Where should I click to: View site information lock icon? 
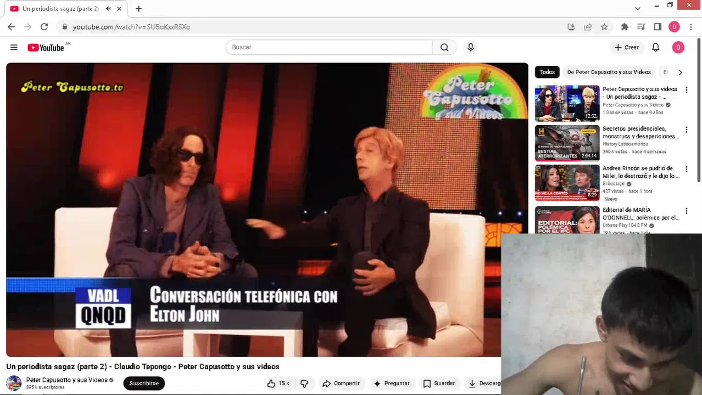[65, 26]
